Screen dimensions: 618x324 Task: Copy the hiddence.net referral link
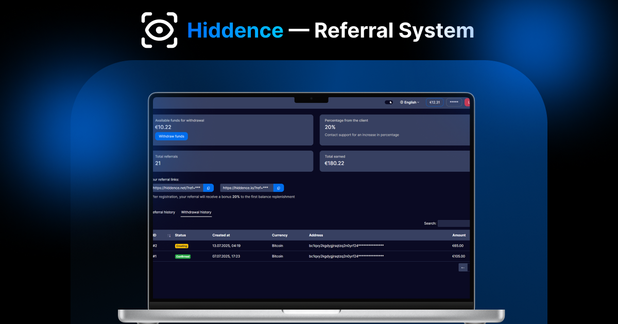click(208, 188)
